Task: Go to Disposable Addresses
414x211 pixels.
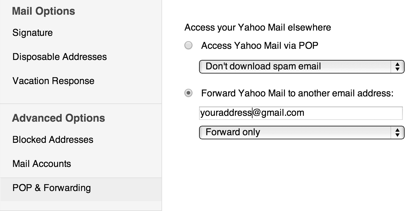Action: tap(60, 57)
